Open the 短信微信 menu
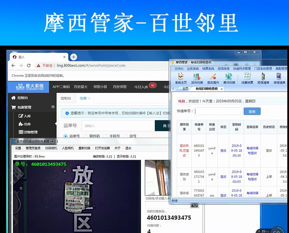Viewport: 289px width, 233px height. (x=223, y=69)
